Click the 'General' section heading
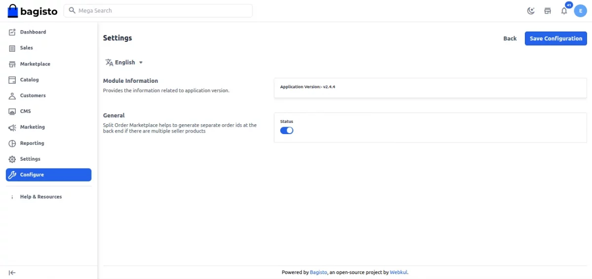Viewport: 592px width, 279px height. 114,115
